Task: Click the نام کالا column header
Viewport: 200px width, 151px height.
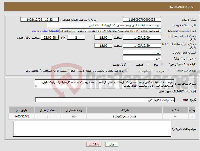Action: click(x=124, y=110)
